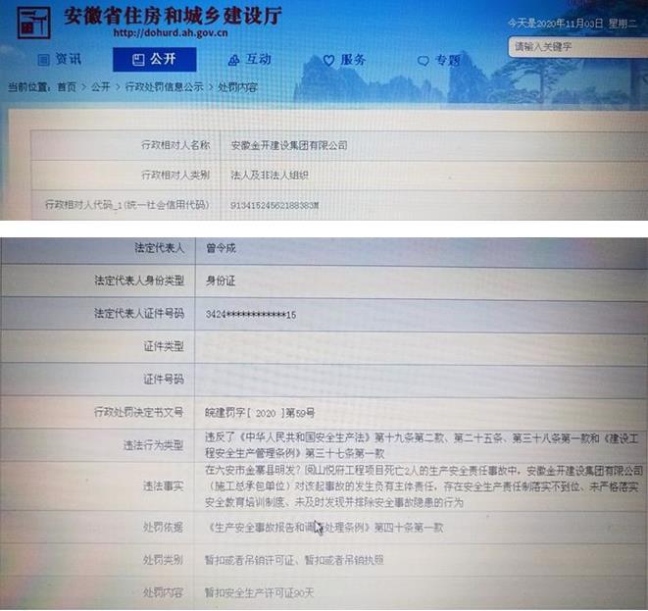Go to the 服务 navigation menu
The image size is (648, 611).
click(x=344, y=61)
